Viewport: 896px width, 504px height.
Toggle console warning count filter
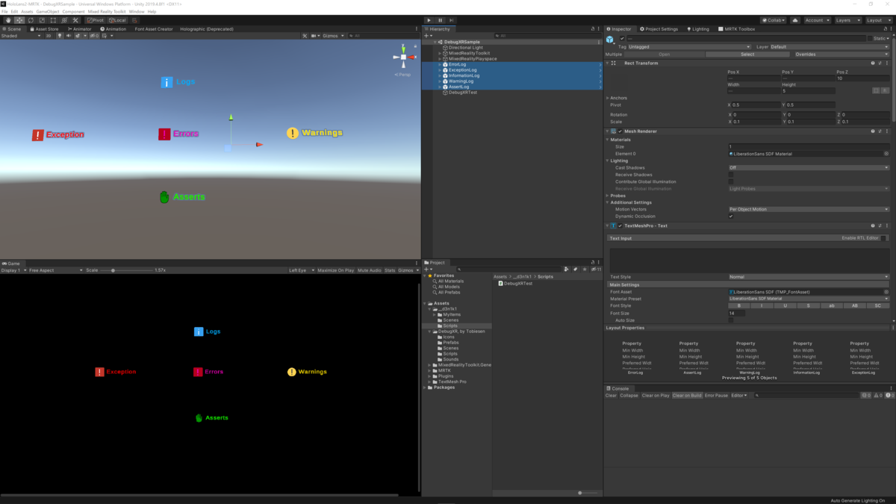[877, 395]
